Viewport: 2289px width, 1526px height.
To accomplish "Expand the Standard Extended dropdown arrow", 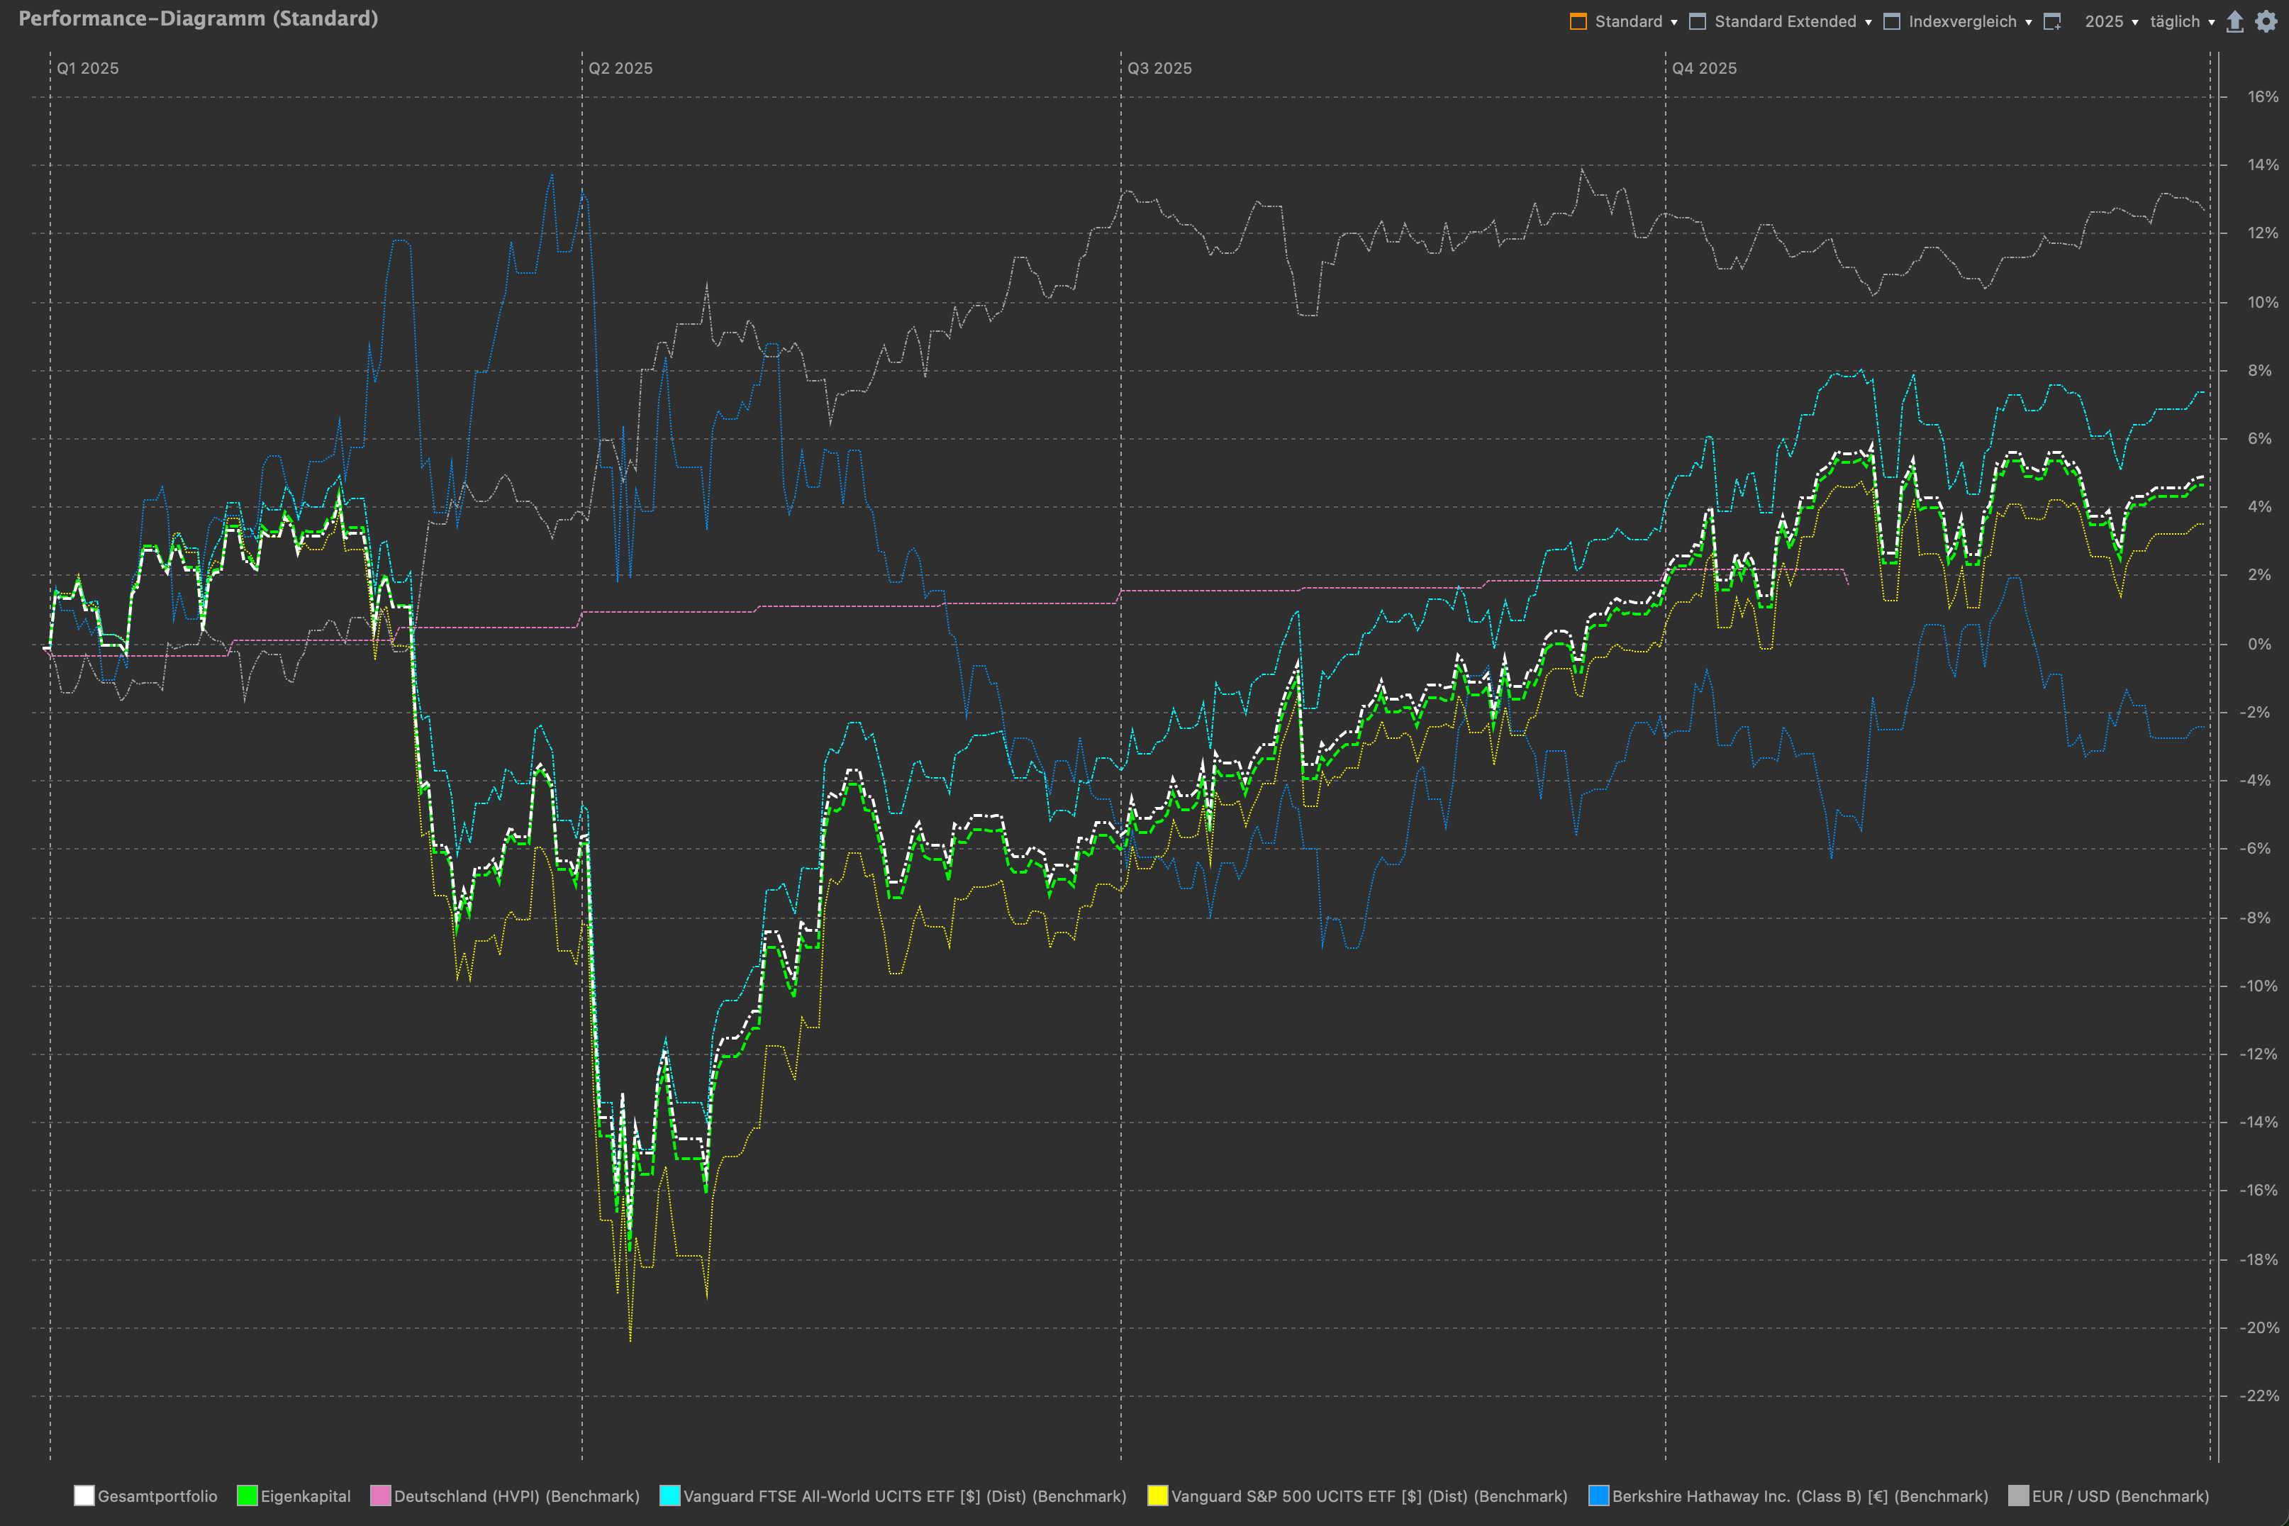I will tap(1868, 23).
